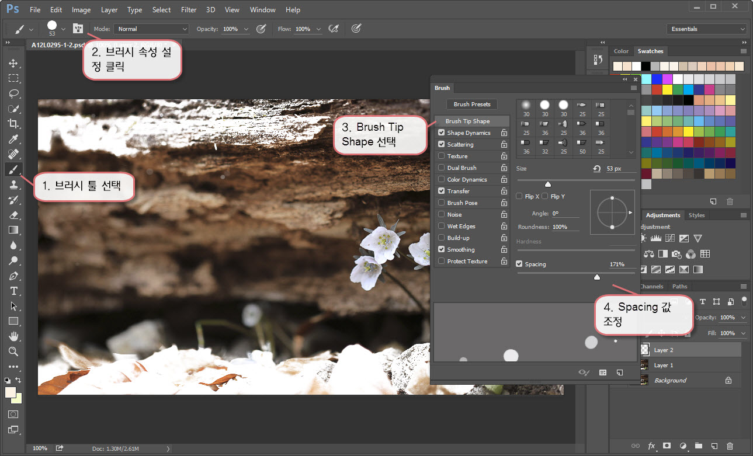
Task: Select the Zoom tool
Action: (x=13, y=351)
